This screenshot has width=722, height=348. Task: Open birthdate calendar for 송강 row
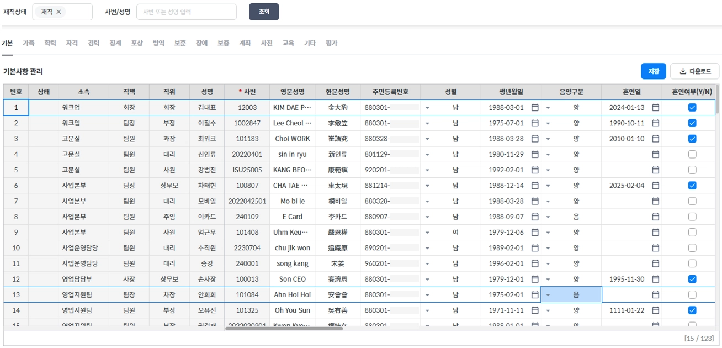535,263
